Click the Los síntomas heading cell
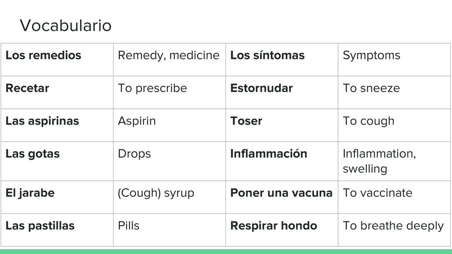Screen dimensions: 452x254 click(x=282, y=60)
